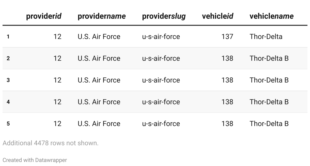Click the additional 4478 rows note
This screenshot has height=166, width=310.
[x=51, y=143]
